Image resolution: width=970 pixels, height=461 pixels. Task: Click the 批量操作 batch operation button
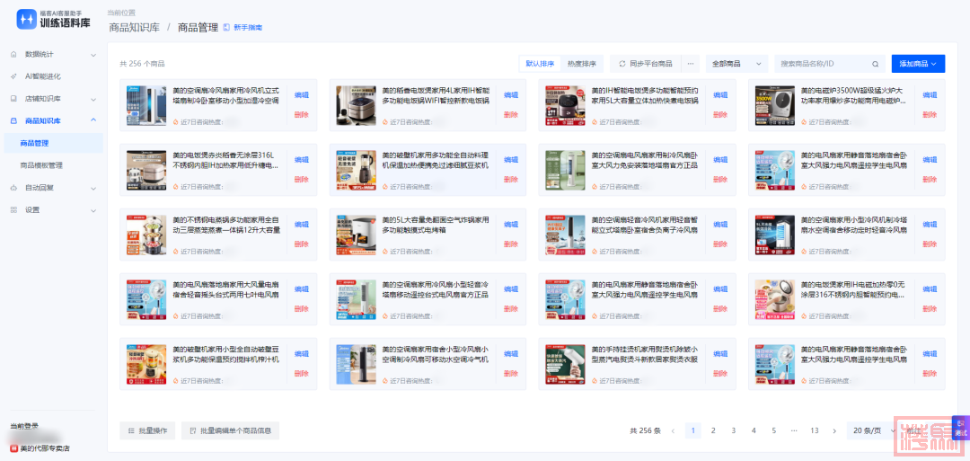coord(148,430)
